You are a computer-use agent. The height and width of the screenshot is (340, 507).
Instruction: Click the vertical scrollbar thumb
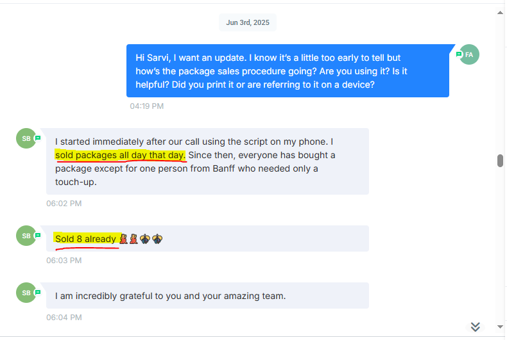(x=501, y=161)
